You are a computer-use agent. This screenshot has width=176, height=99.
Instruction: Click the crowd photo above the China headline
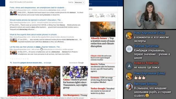[75, 72]
